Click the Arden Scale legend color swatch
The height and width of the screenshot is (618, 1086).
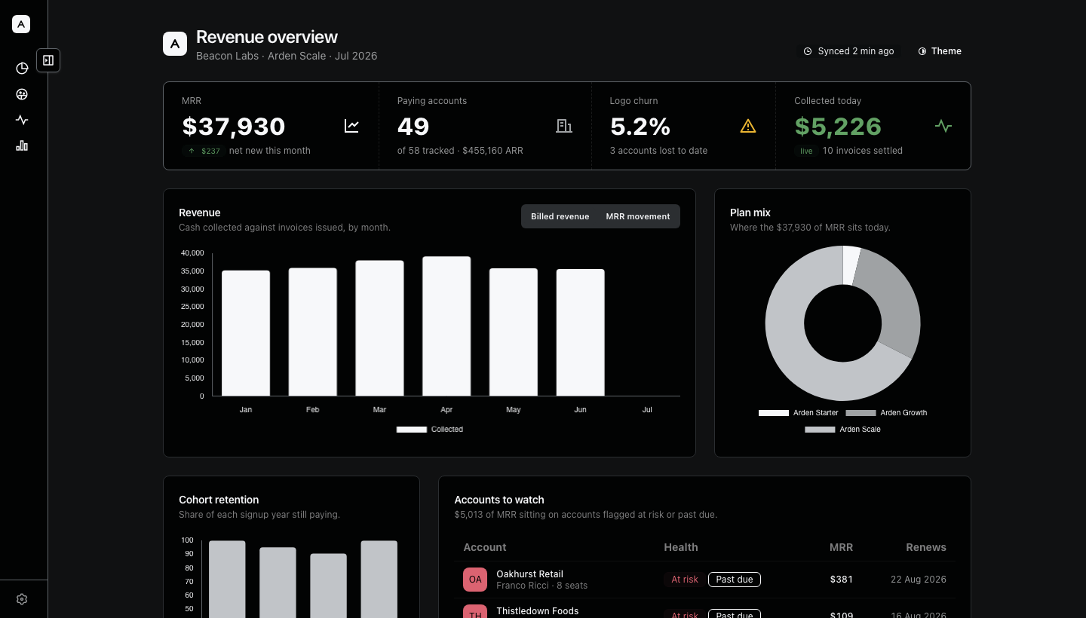point(820,430)
